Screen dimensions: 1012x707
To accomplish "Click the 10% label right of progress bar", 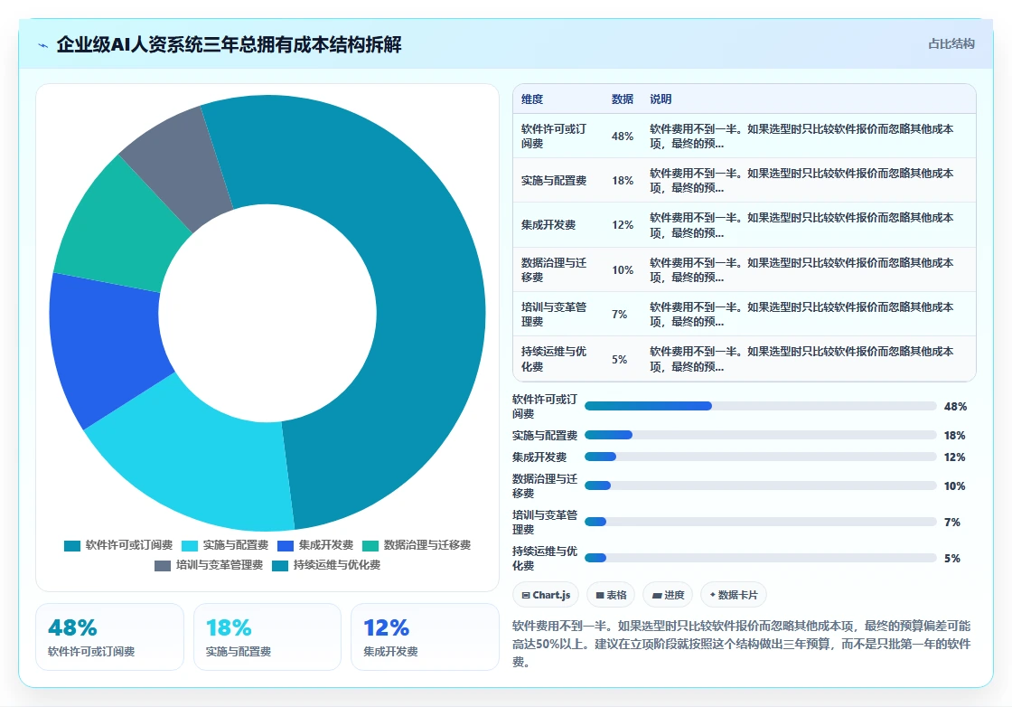I will tap(955, 485).
